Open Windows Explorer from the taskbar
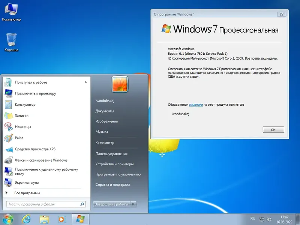The width and height of the screenshot is (300, 225). pyautogui.click(x=44, y=219)
